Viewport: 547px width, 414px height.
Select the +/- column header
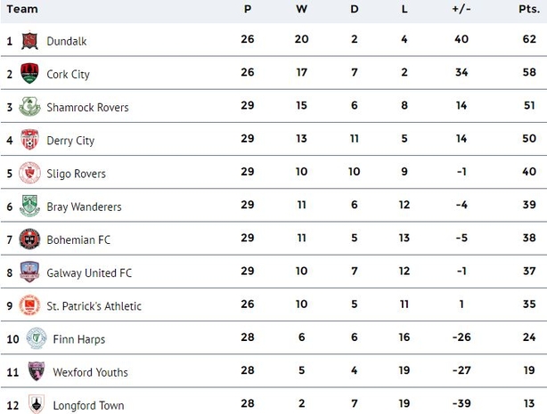pos(461,9)
